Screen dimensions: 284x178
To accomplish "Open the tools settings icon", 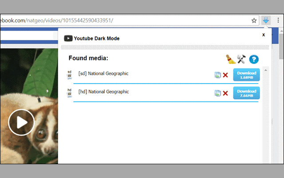I will 241,59.
